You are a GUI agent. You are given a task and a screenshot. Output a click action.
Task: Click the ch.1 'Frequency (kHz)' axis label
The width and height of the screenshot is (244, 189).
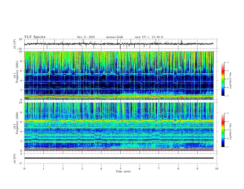tap(17, 72)
